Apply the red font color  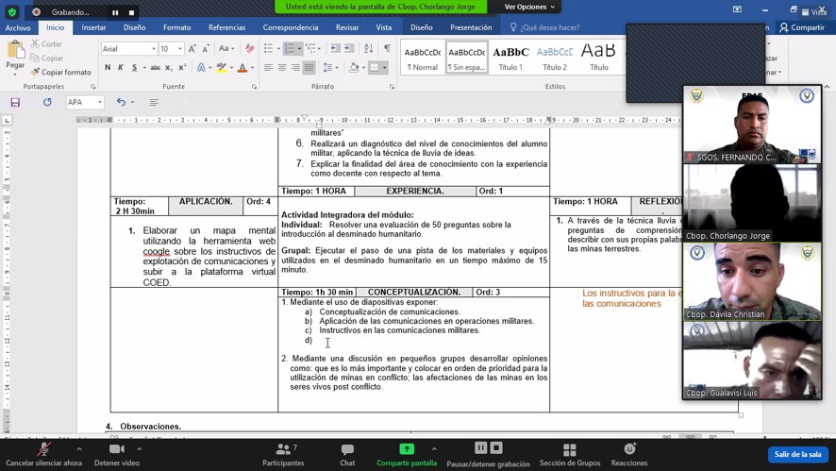click(242, 67)
